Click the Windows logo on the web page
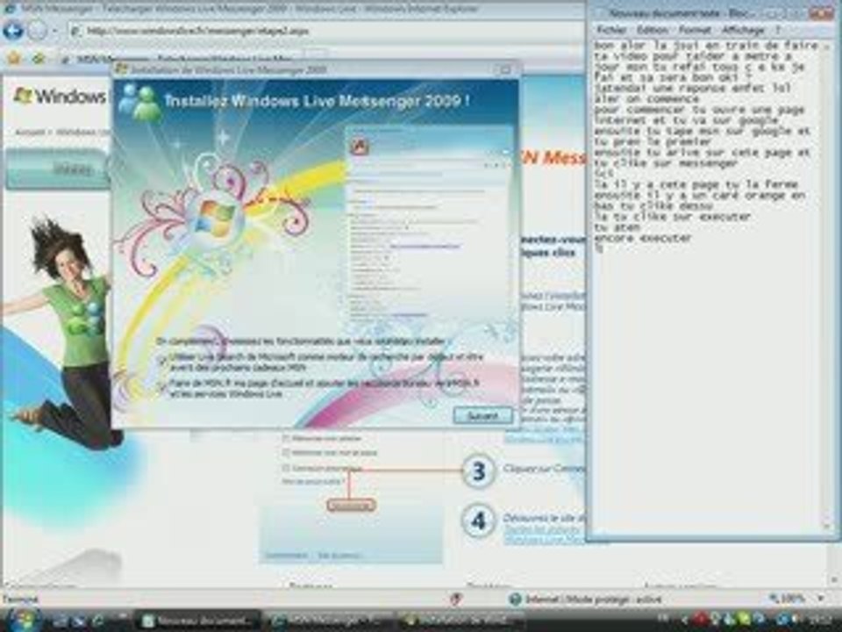 tap(61, 97)
